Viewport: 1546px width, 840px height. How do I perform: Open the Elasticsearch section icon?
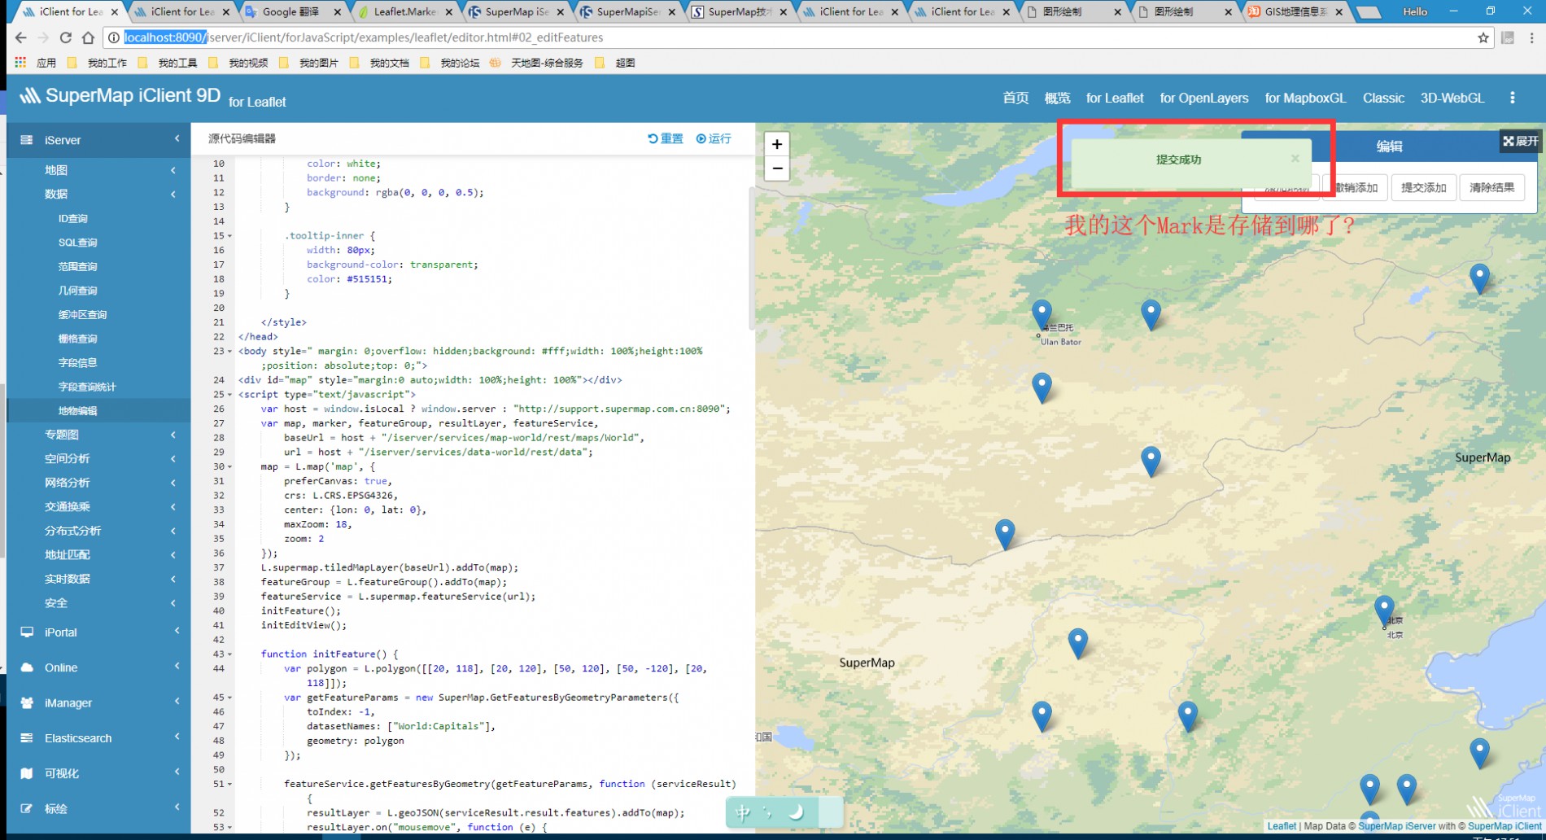27,738
